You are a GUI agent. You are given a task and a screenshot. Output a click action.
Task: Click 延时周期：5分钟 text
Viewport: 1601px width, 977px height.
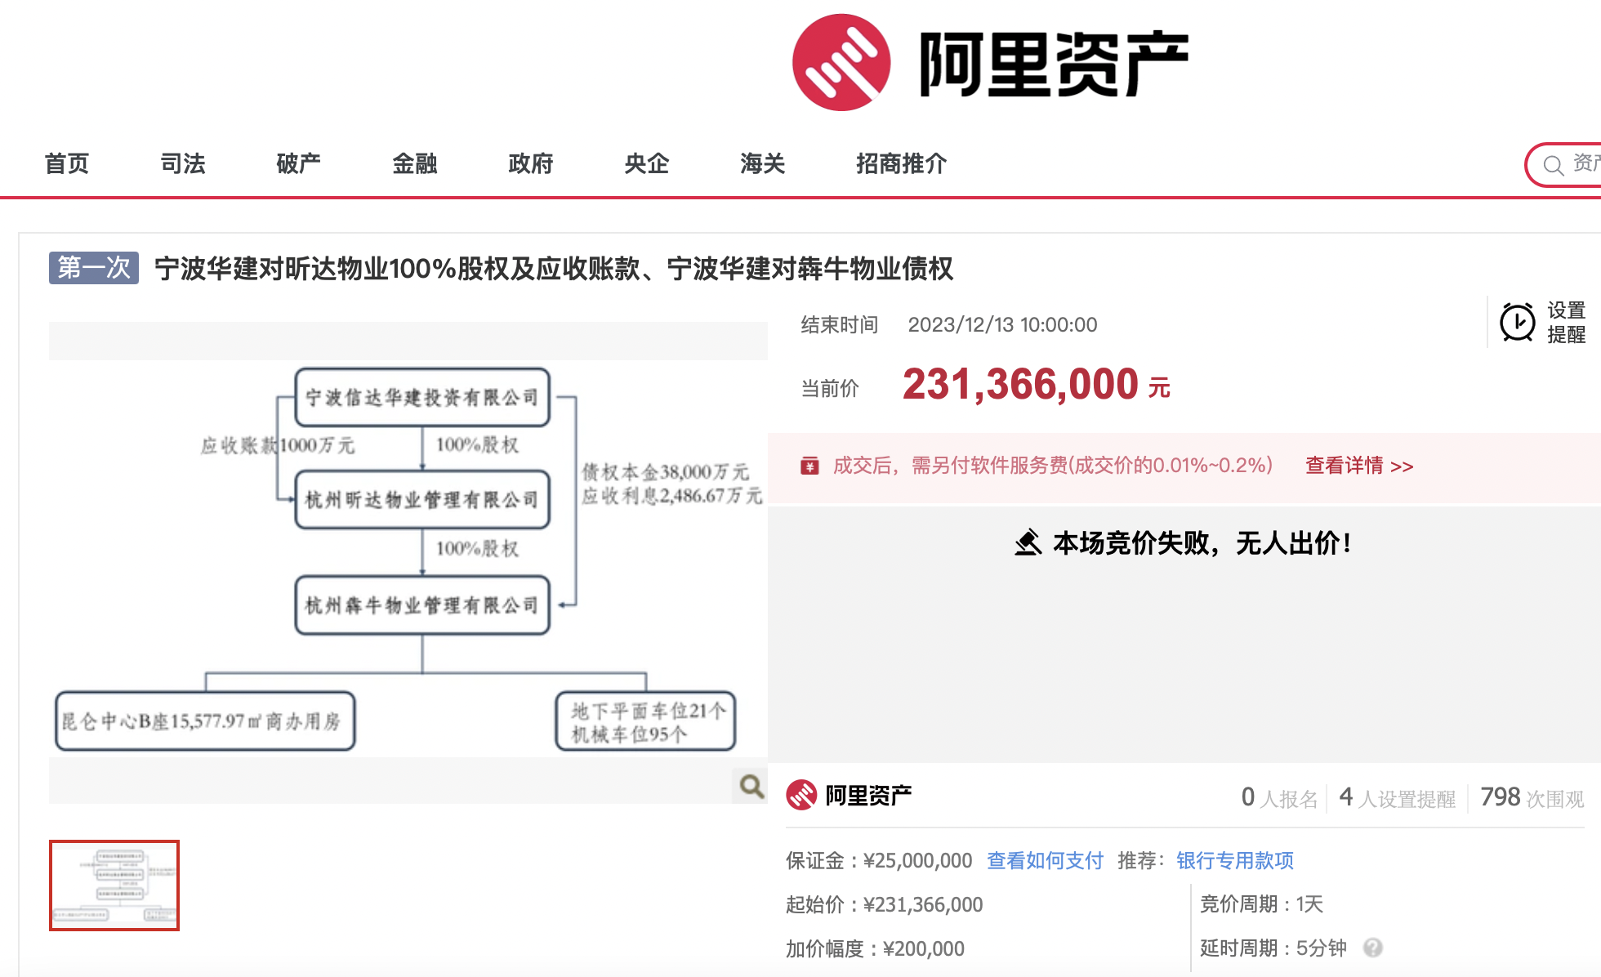pos(1273,948)
